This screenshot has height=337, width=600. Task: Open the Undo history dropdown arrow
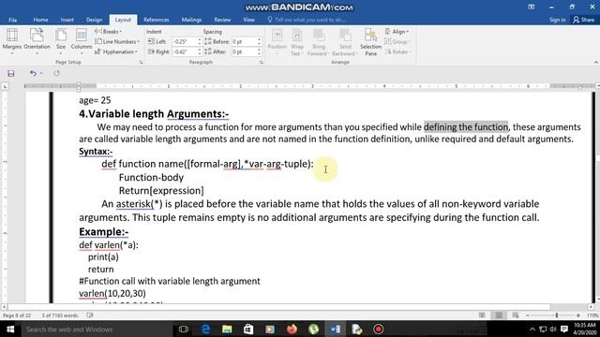pyautogui.click(x=41, y=73)
